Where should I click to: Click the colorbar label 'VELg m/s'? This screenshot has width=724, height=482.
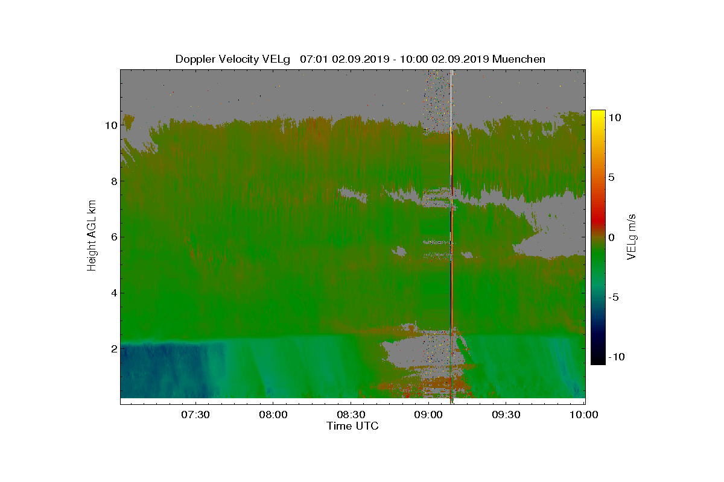coord(631,237)
